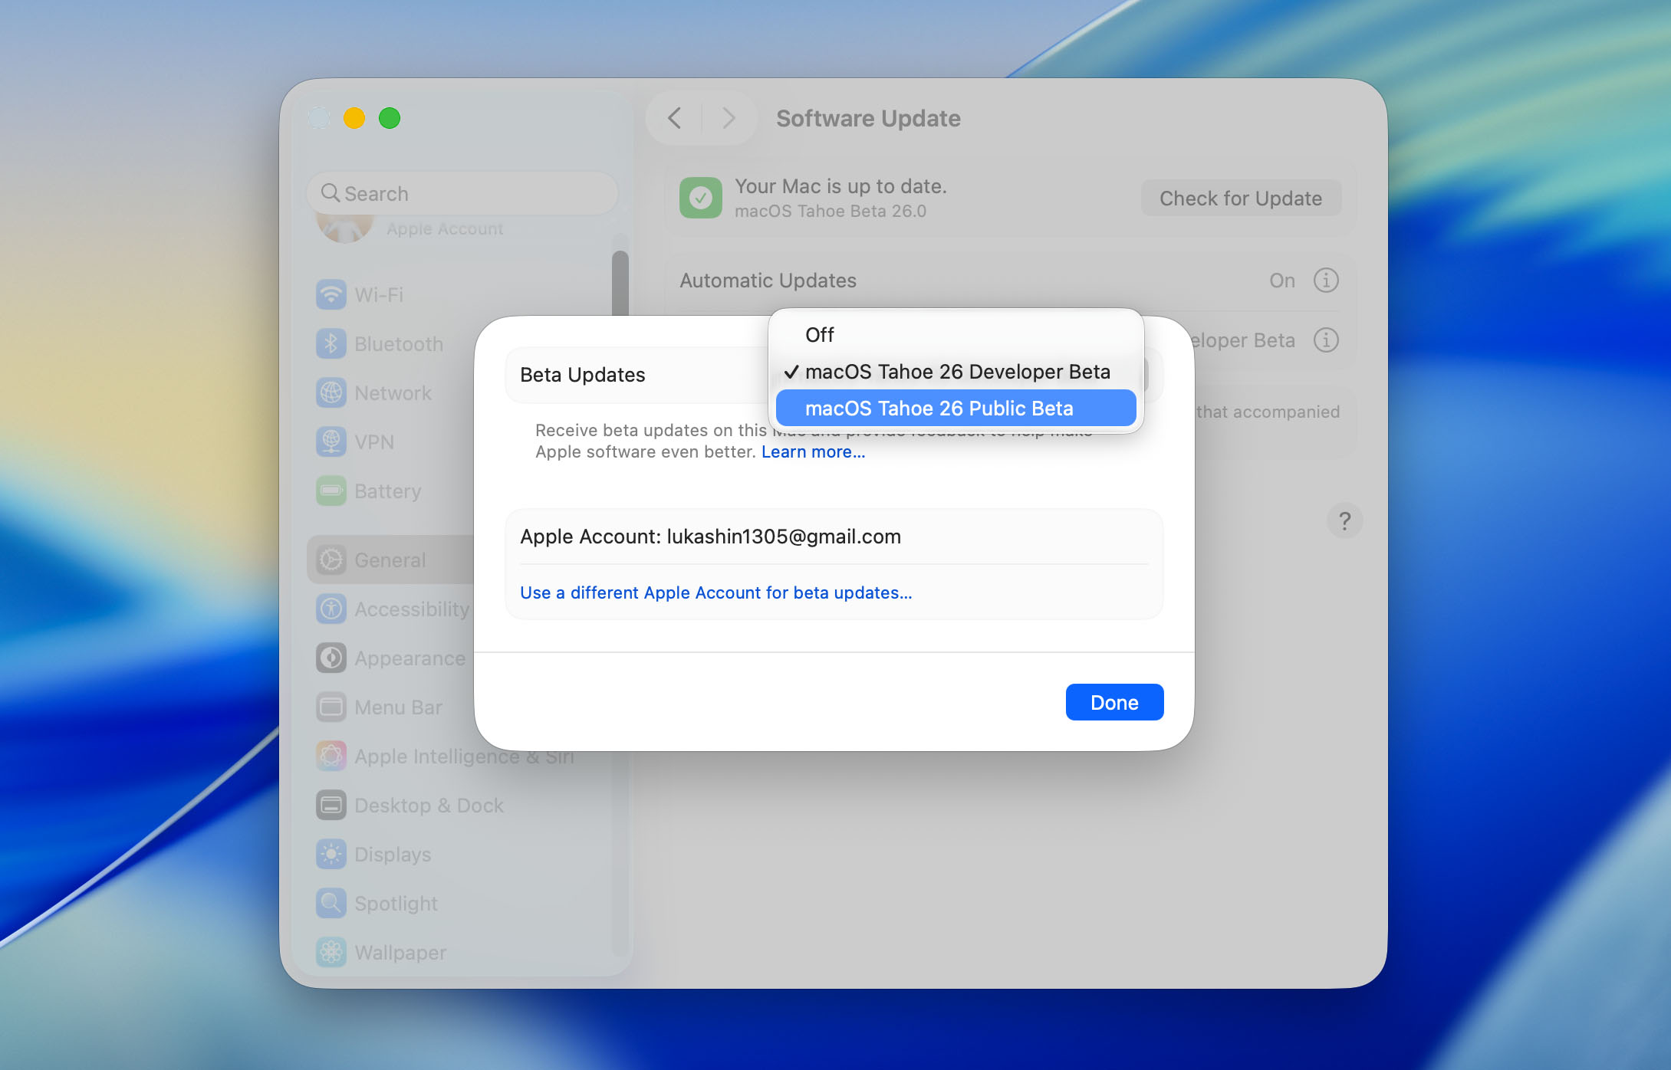Screen dimensions: 1671x1070
Task: Click macOS Tahoe Beta 26.0 version text
Action: click(x=831, y=211)
